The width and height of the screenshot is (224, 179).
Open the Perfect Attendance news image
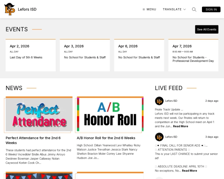tap(39, 114)
